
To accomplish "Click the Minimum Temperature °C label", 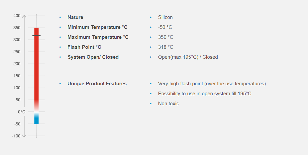I will pos(97,27).
